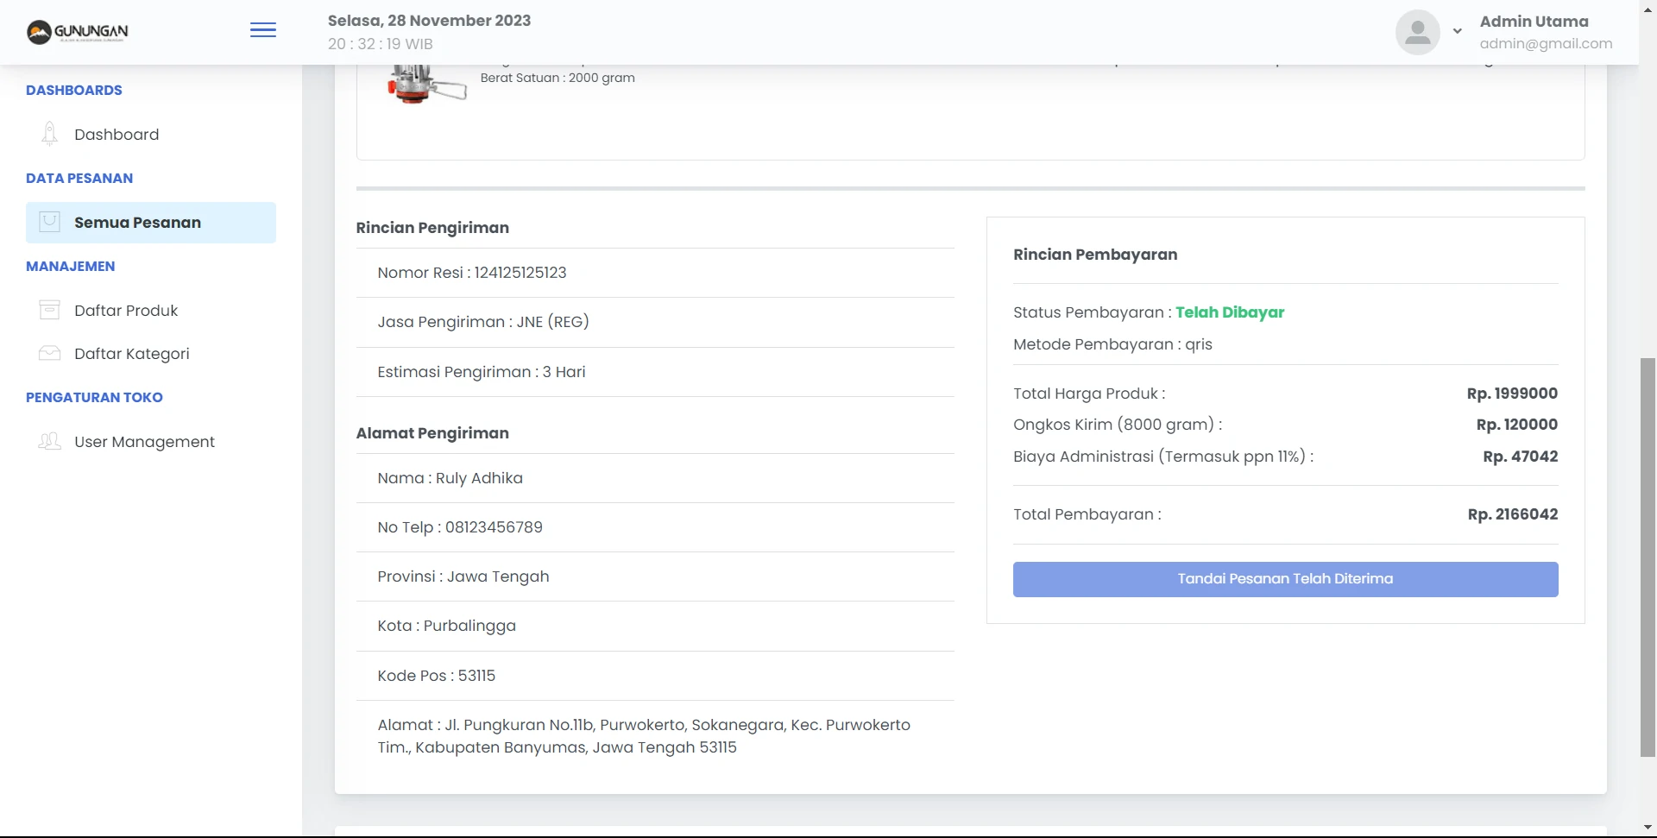Click the admin avatar picture
This screenshot has width=1657, height=838.
pos(1417,32)
